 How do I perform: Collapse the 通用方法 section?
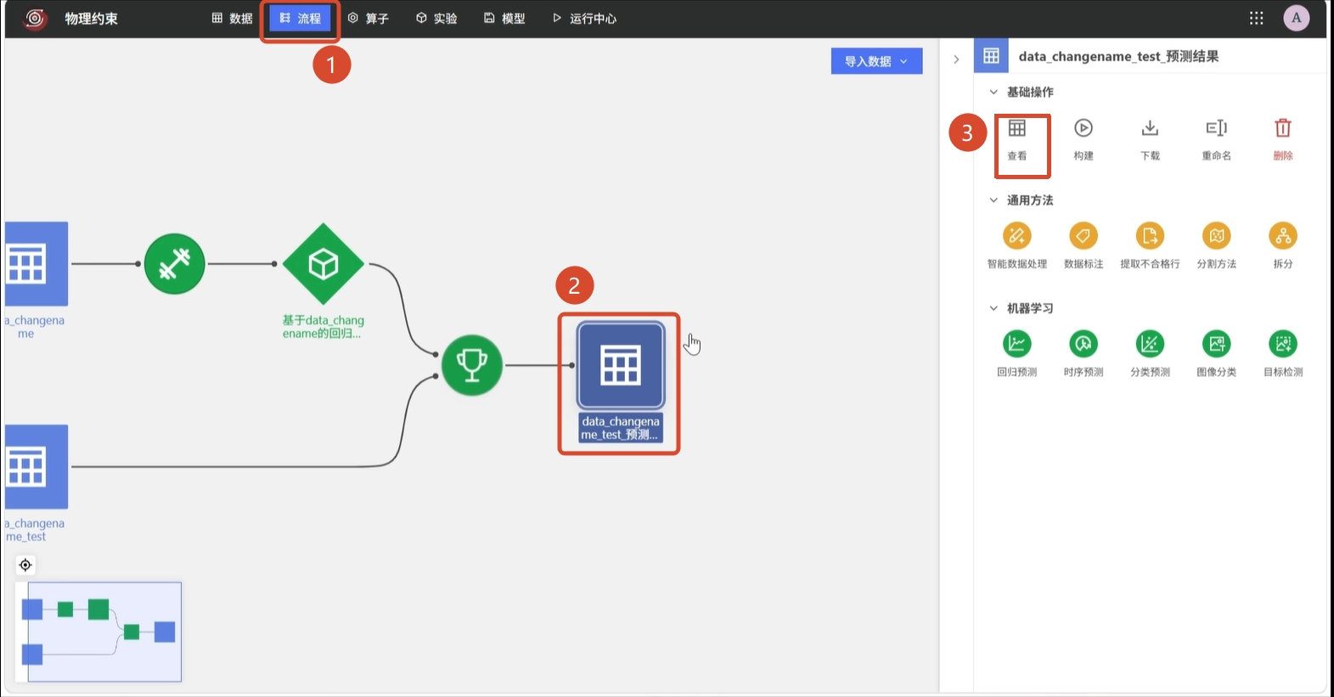[x=993, y=200]
